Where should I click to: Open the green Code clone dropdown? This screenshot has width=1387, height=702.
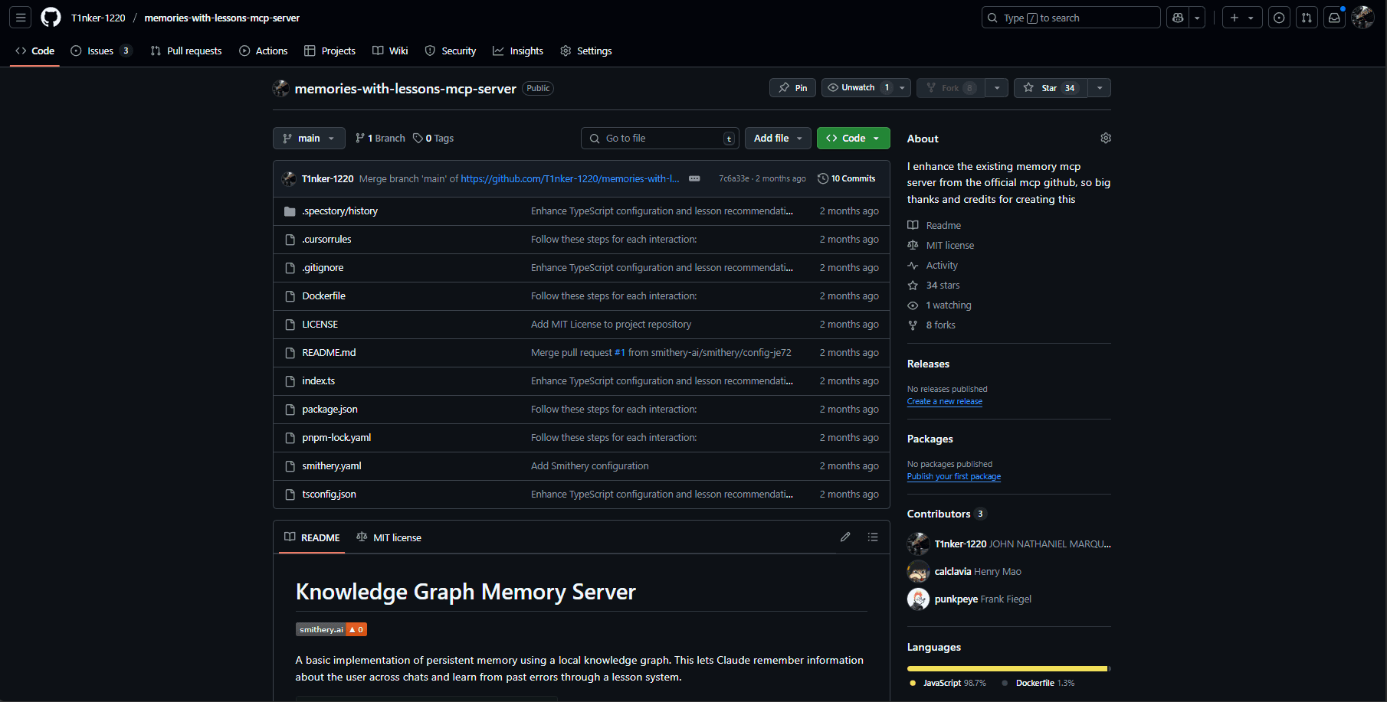coord(854,139)
